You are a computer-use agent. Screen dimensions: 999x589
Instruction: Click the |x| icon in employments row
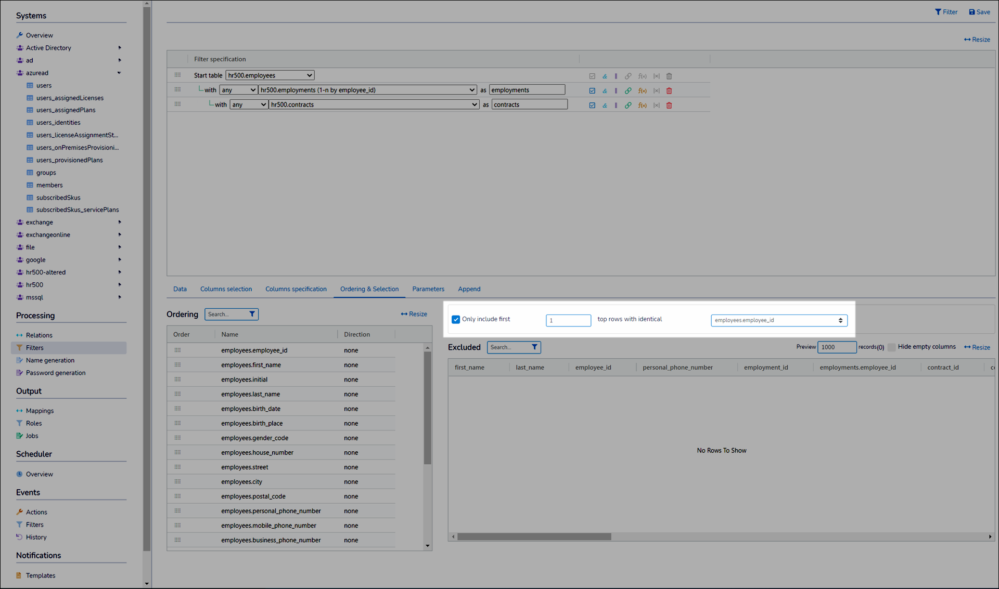point(656,90)
